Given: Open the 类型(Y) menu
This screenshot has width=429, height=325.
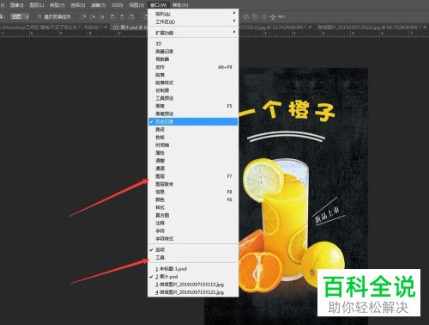Looking at the screenshot, I should (57, 5).
